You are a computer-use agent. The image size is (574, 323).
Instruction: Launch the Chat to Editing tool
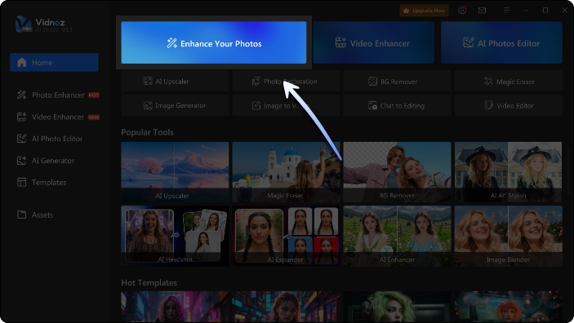coord(397,105)
